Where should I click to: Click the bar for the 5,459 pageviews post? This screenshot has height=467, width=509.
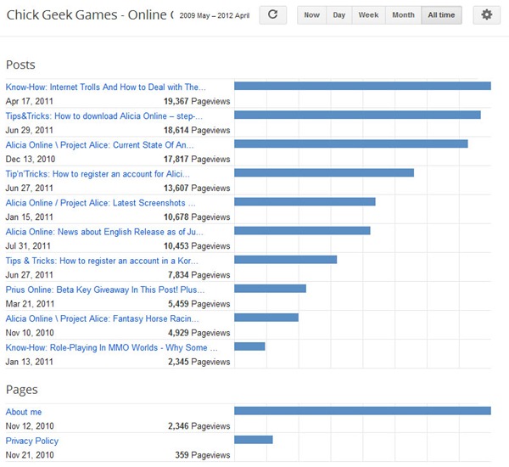pos(270,288)
